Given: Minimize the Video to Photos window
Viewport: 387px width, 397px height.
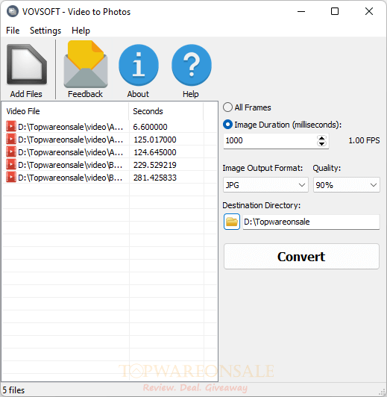Looking at the screenshot, I should coord(301,11).
